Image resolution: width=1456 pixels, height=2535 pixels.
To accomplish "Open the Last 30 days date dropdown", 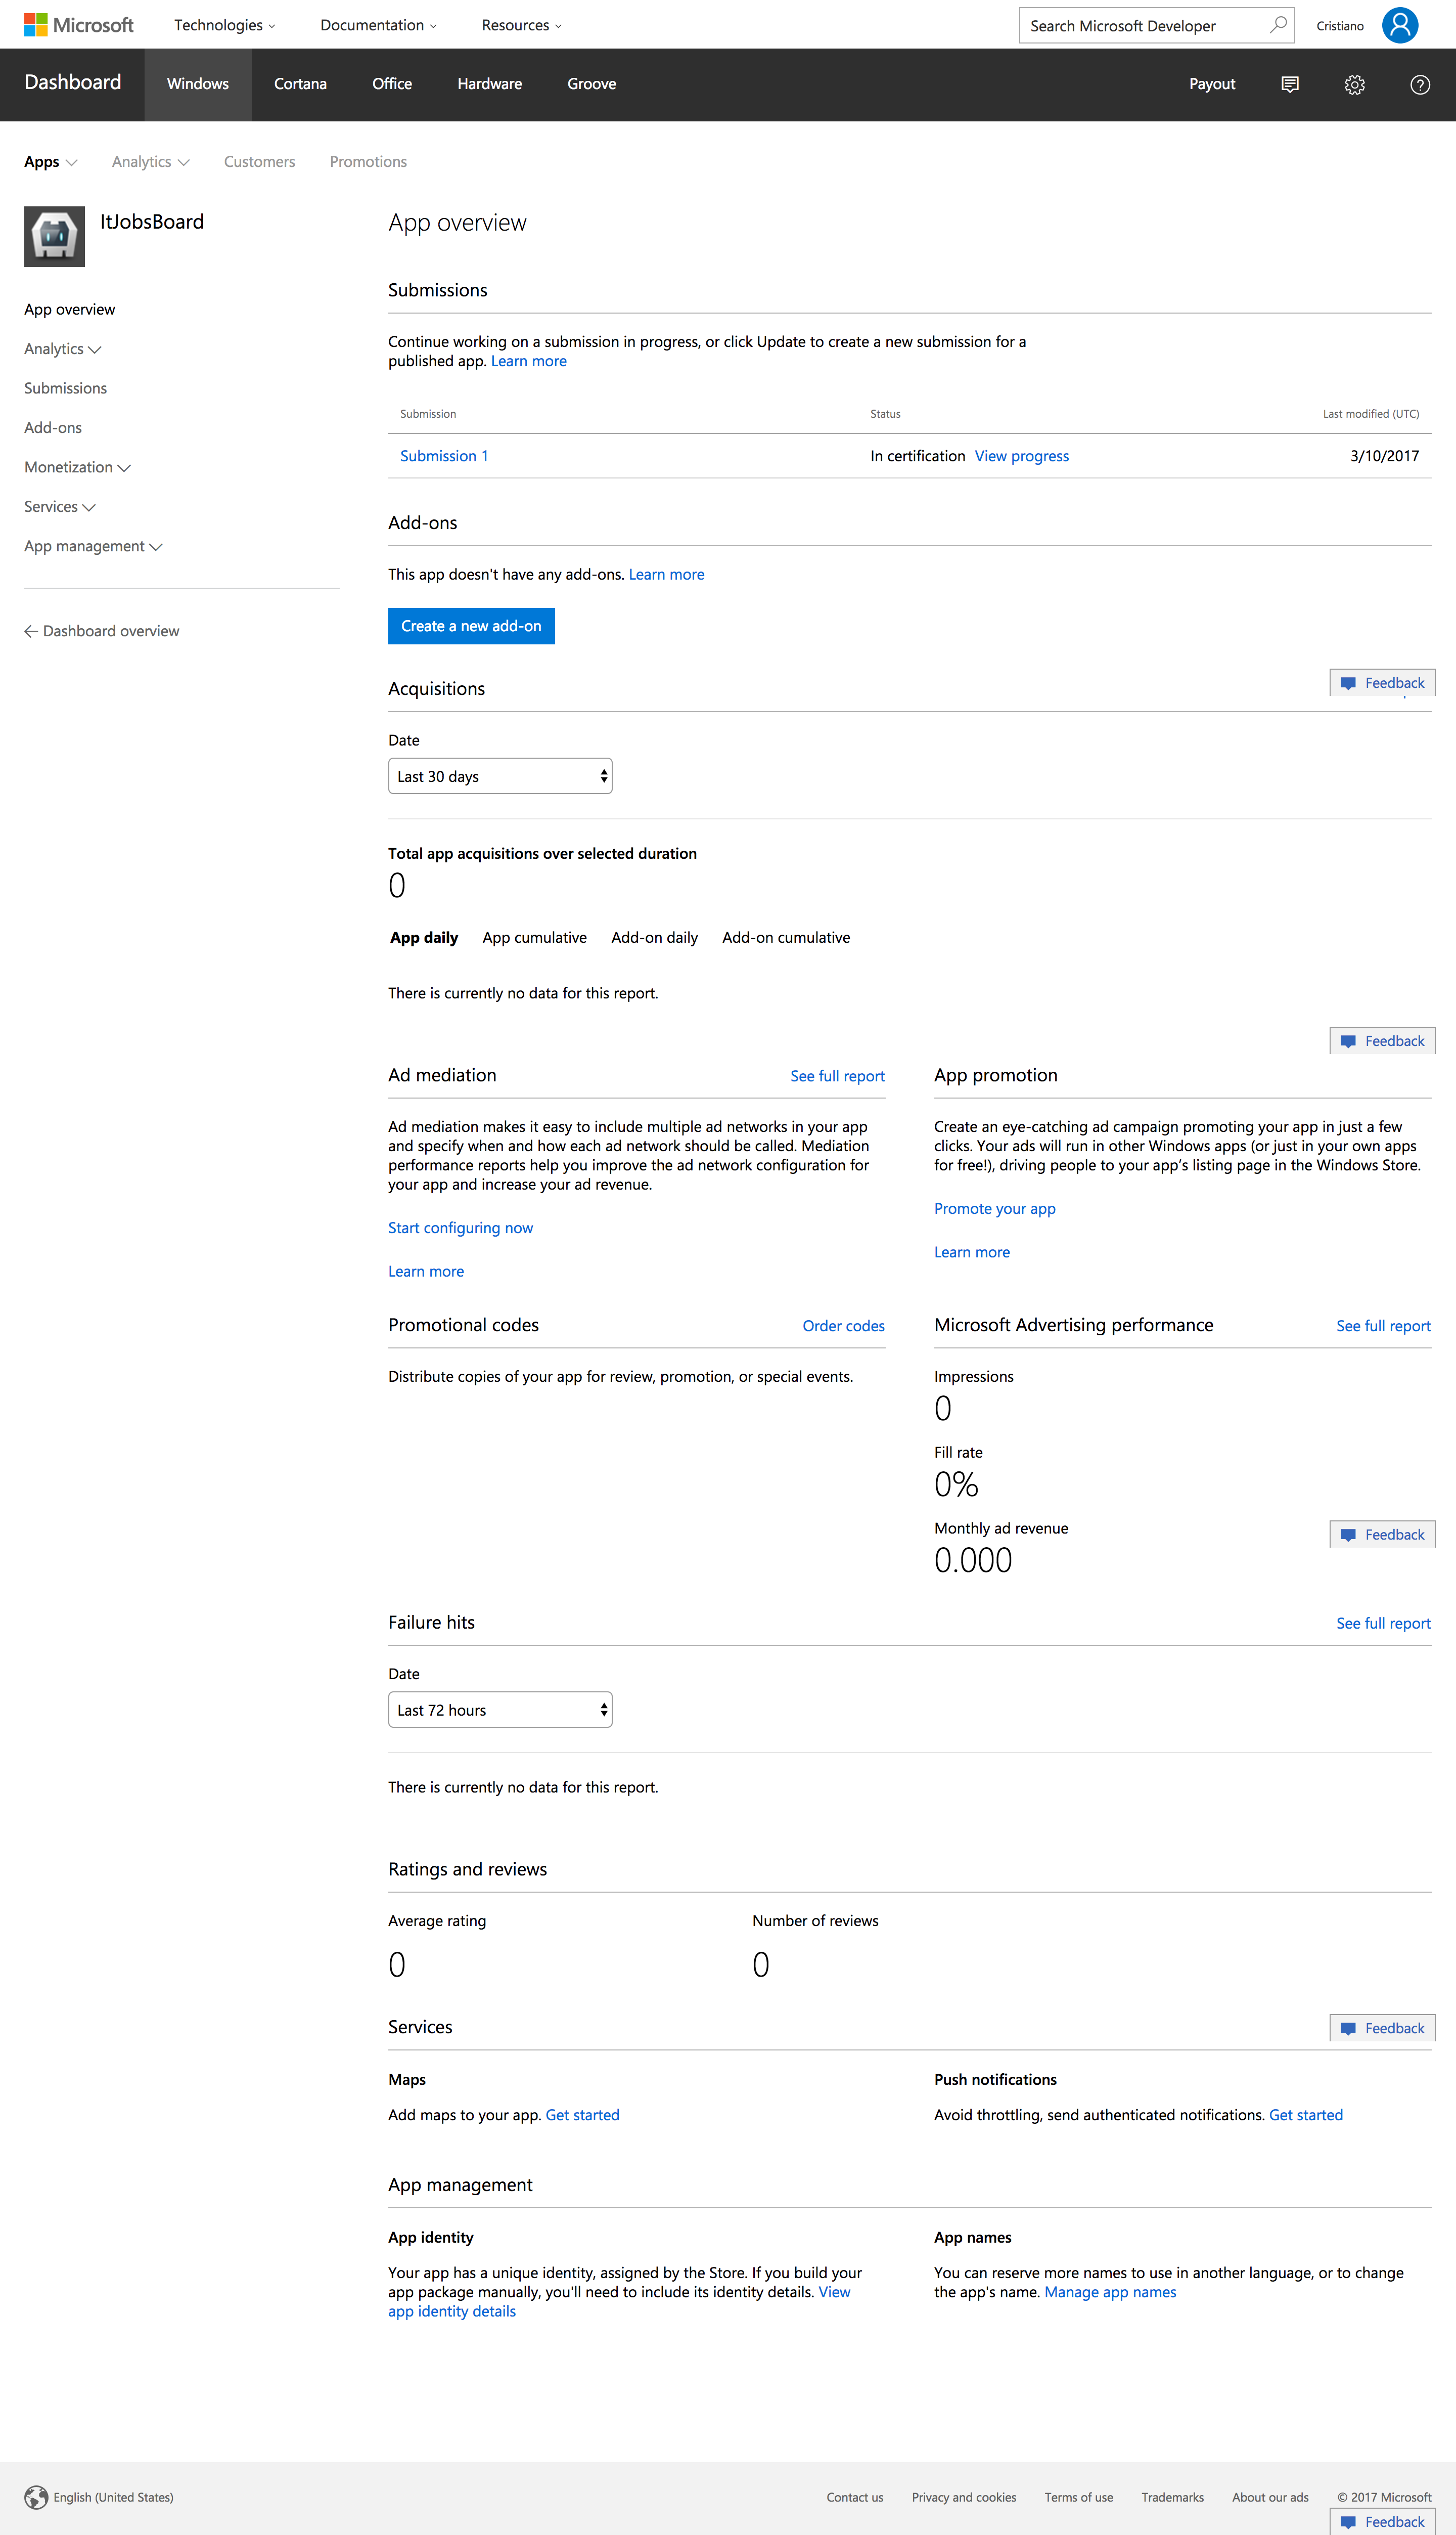I will pyautogui.click(x=499, y=775).
